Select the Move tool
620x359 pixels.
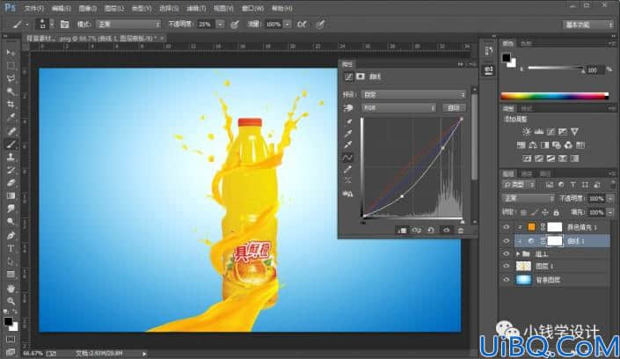click(x=11, y=53)
